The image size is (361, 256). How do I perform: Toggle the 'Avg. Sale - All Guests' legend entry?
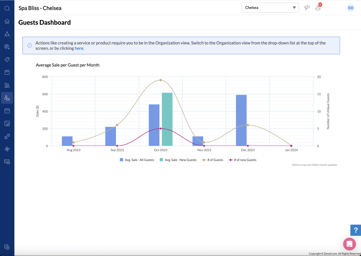(137, 160)
